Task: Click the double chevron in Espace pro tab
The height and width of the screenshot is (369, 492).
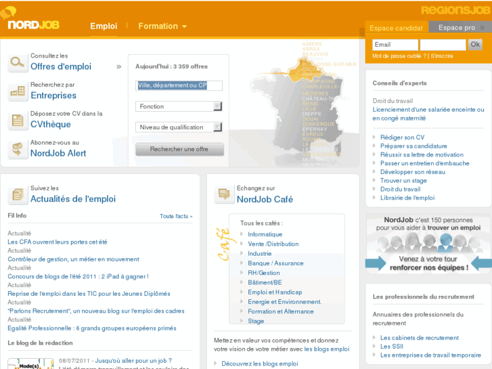Action: coord(483,28)
